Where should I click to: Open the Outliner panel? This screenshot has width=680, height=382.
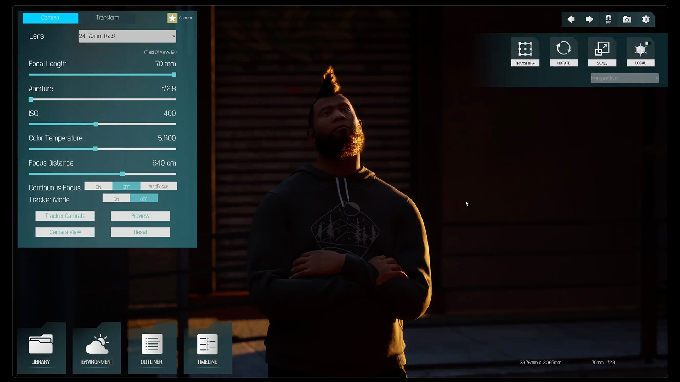[x=152, y=348]
